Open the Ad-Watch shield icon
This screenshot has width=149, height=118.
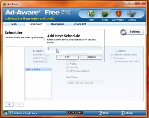point(118,13)
